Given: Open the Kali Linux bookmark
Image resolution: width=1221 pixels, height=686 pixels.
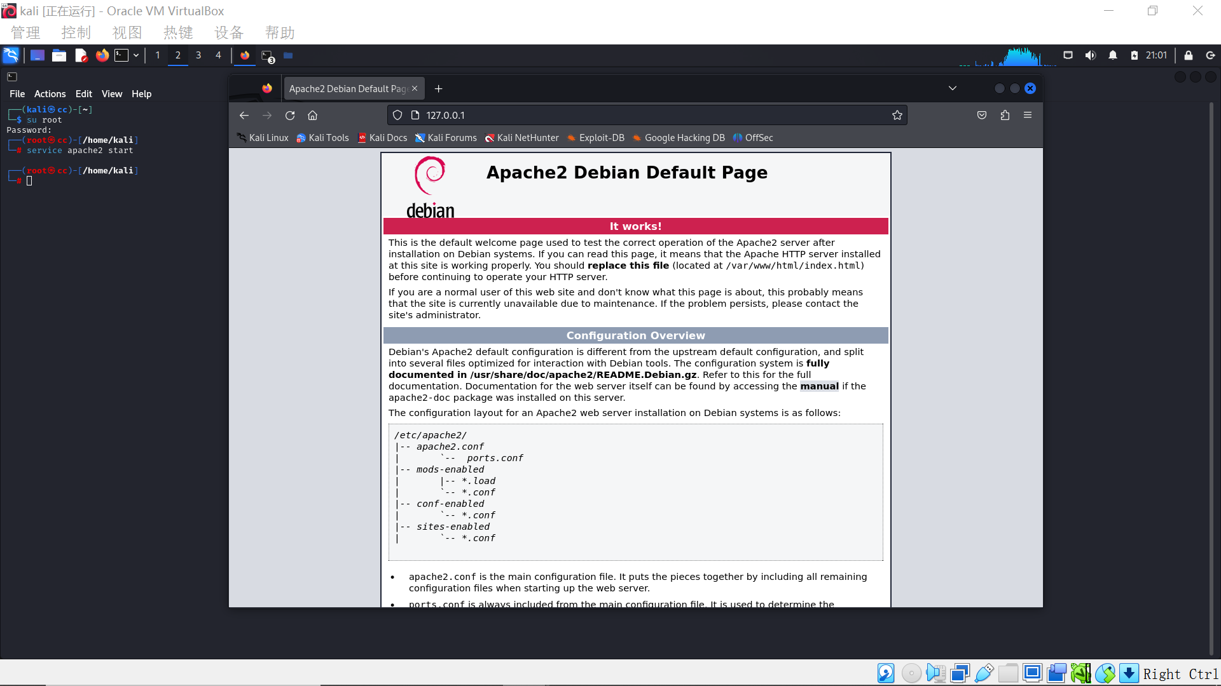Looking at the screenshot, I should [x=263, y=138].
